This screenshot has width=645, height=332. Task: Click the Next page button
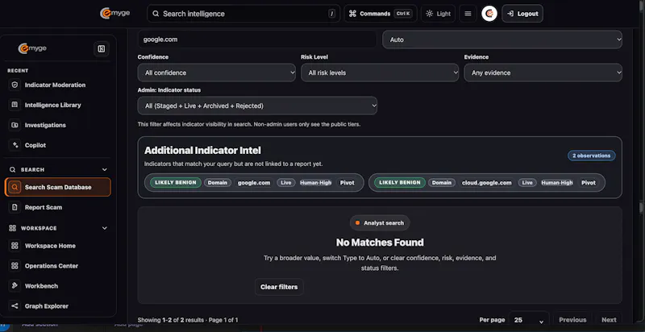click(609, 320)
